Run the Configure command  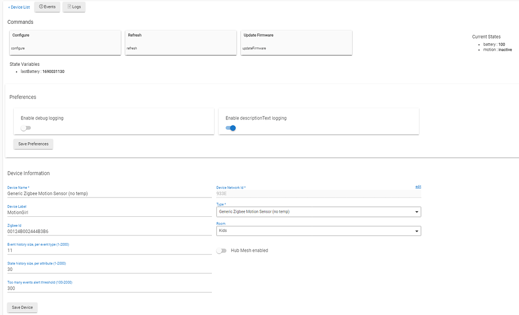point(65,42)
